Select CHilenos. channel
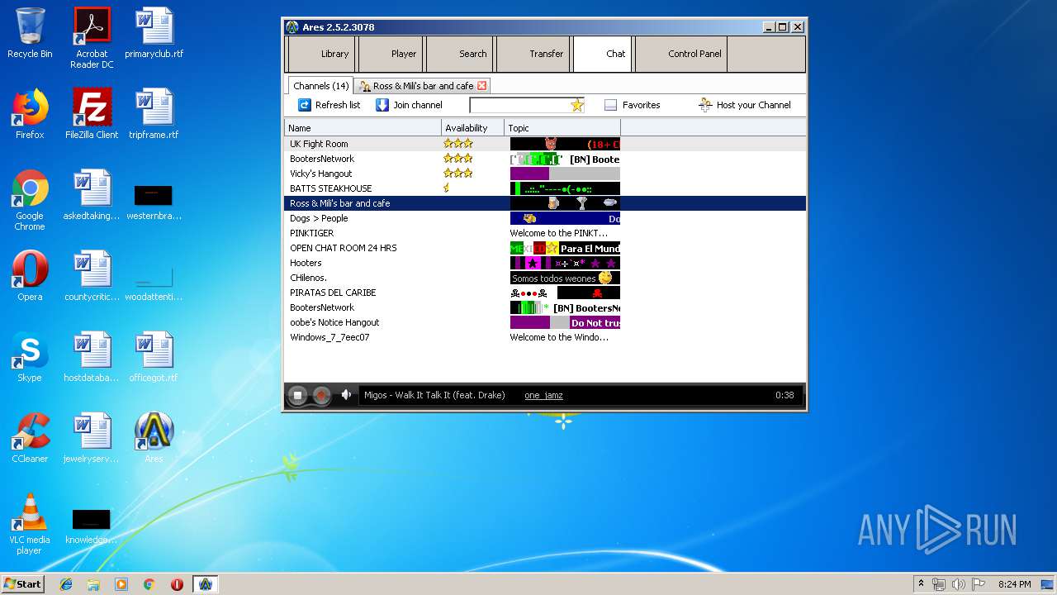 pyautogui.click(x=545, y=278)
